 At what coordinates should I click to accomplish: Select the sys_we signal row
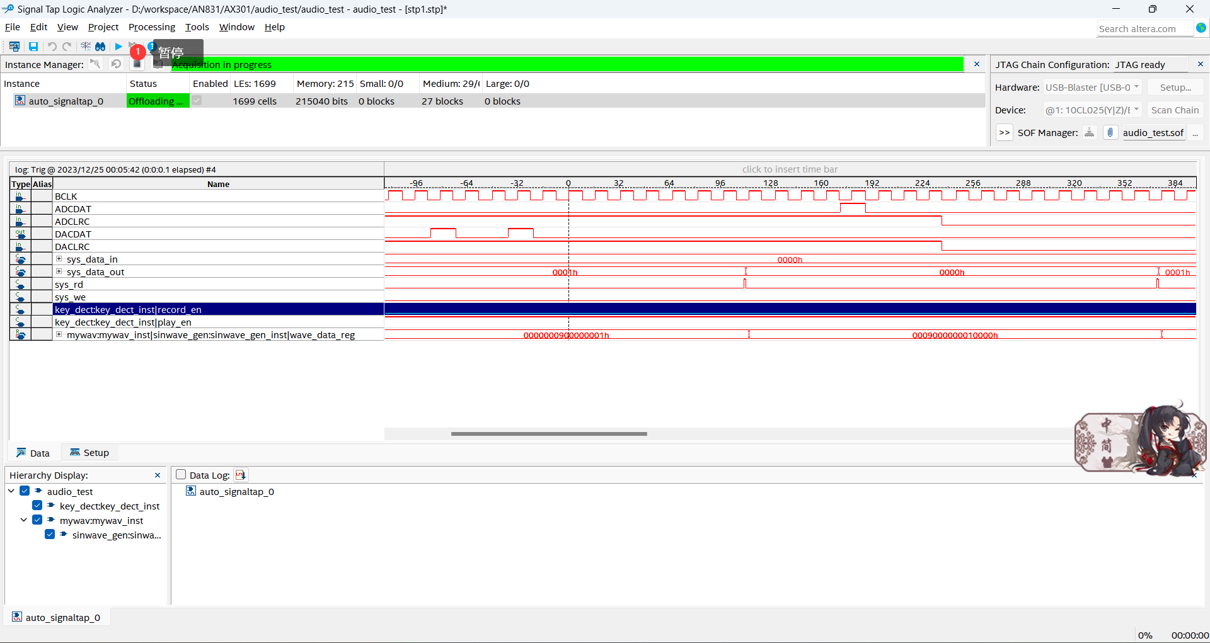[218, 297]
